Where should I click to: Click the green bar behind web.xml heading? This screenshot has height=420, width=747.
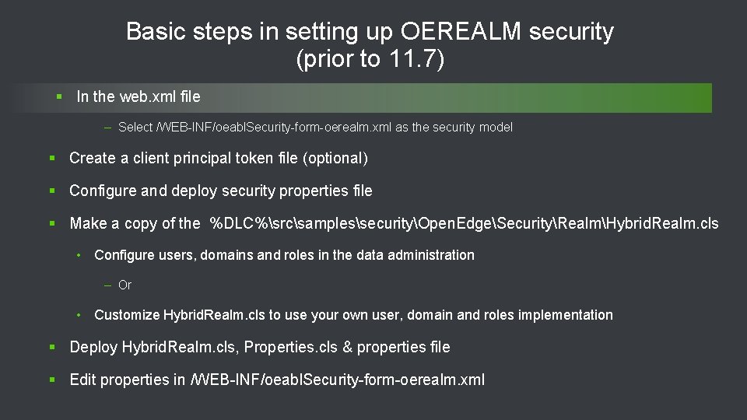pos(467,98)
